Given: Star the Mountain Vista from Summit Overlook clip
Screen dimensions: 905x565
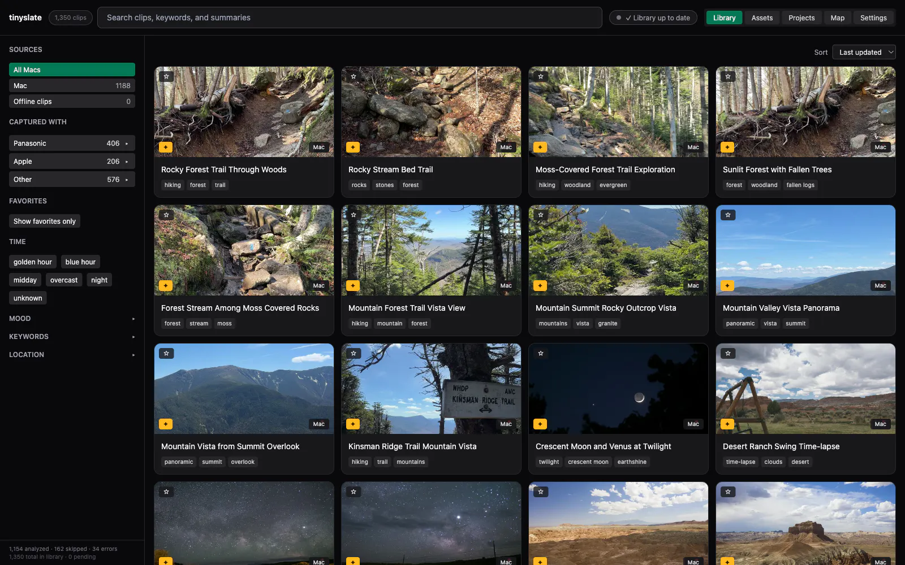Looking at the screenshot, I should tap(166, 353).
